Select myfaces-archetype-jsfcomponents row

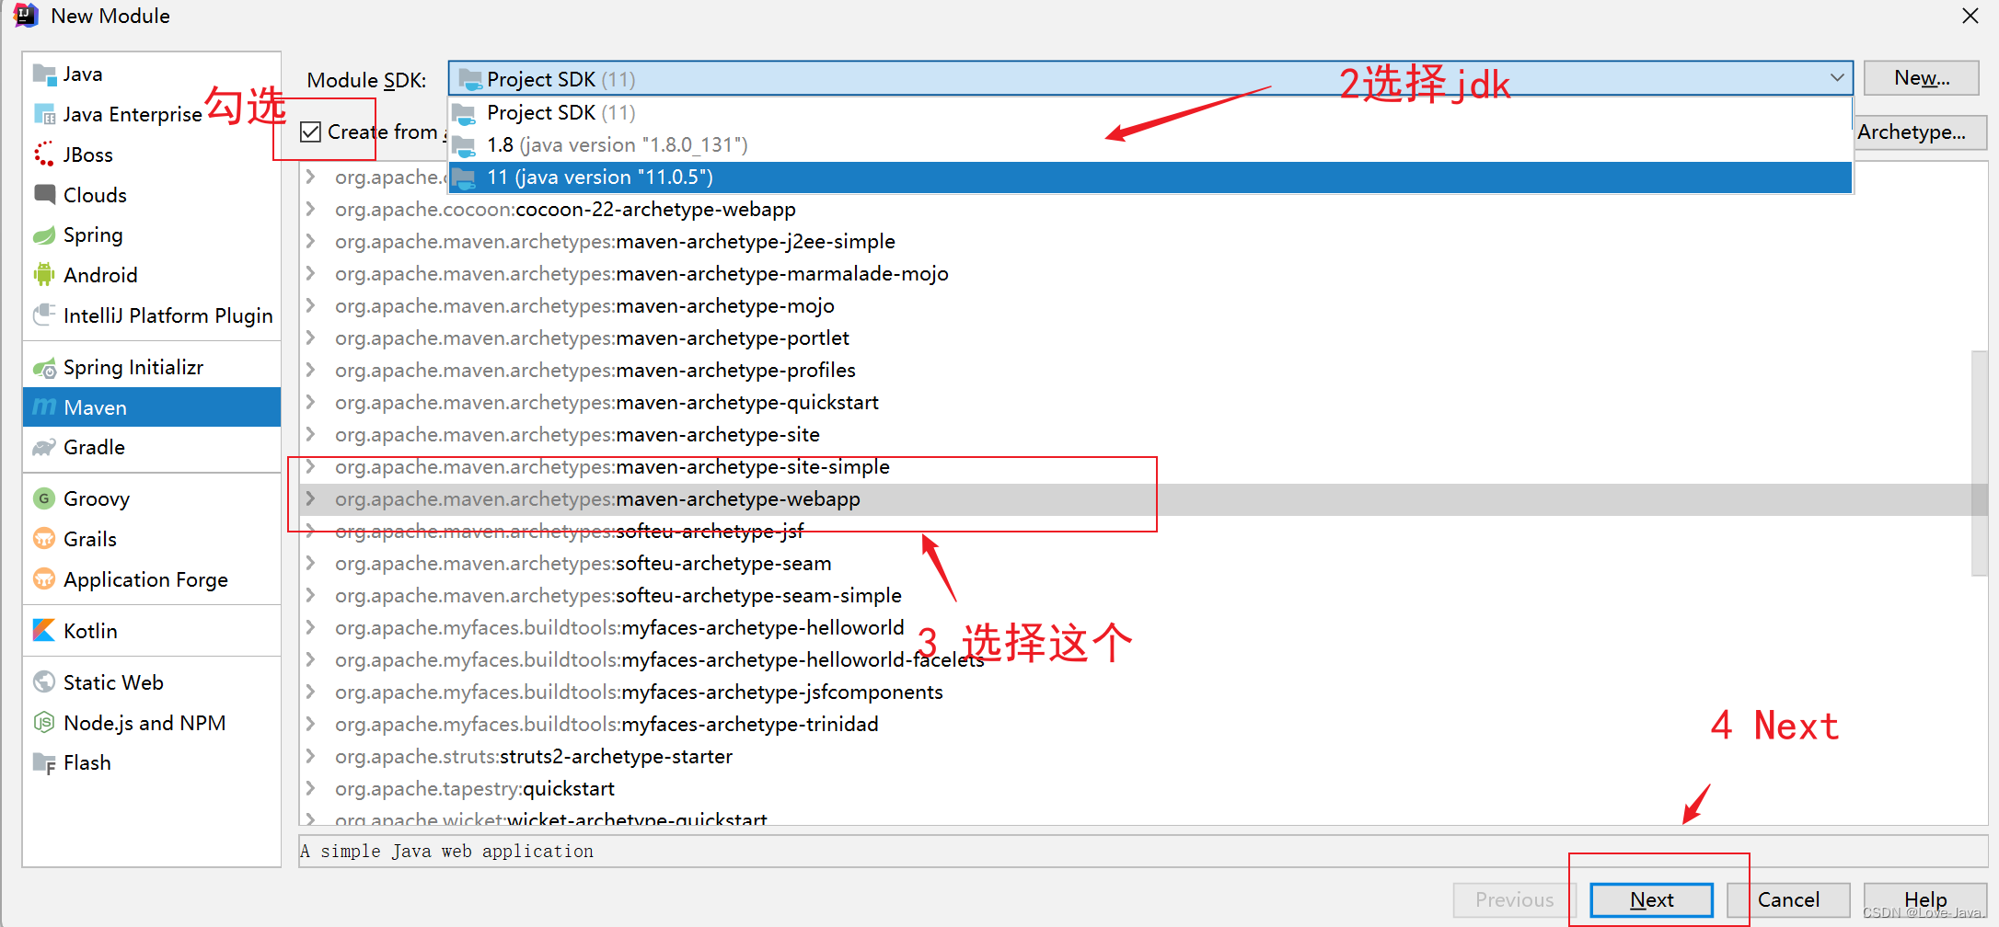click(x=1141, y=692)
